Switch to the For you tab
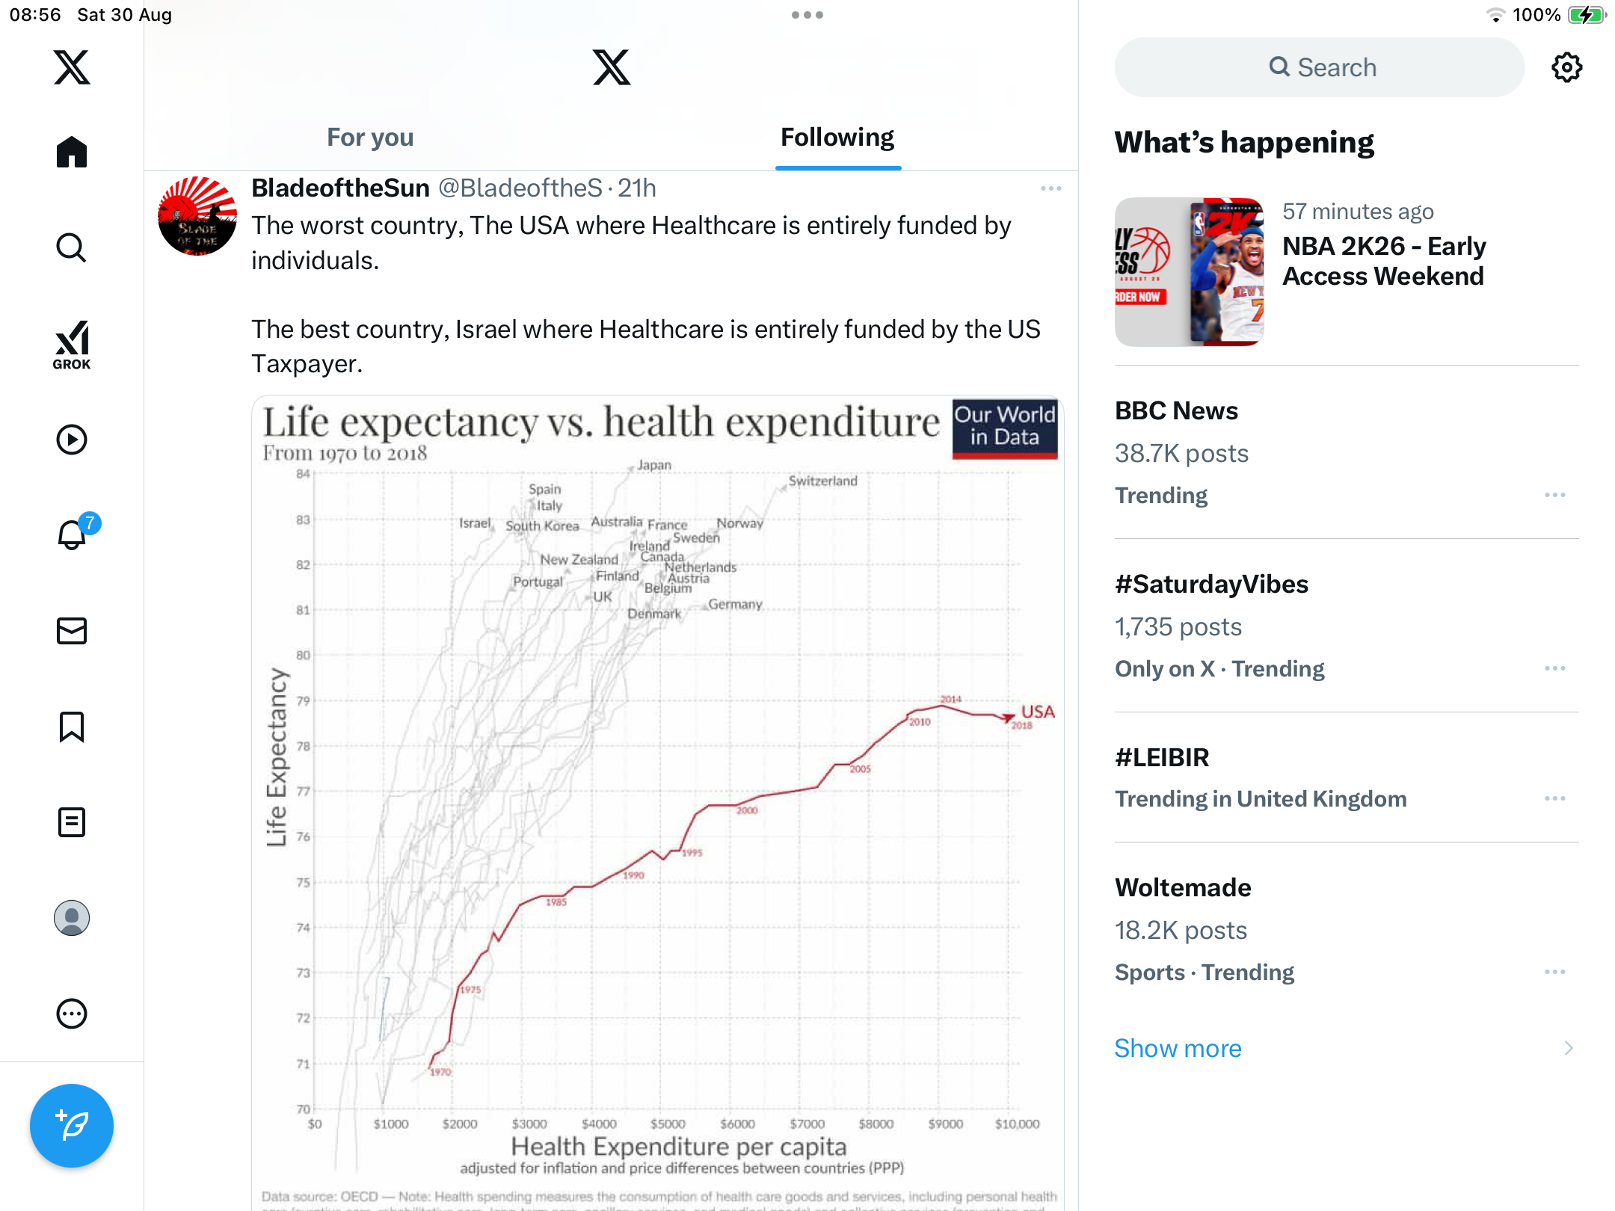 pos(370,138)
